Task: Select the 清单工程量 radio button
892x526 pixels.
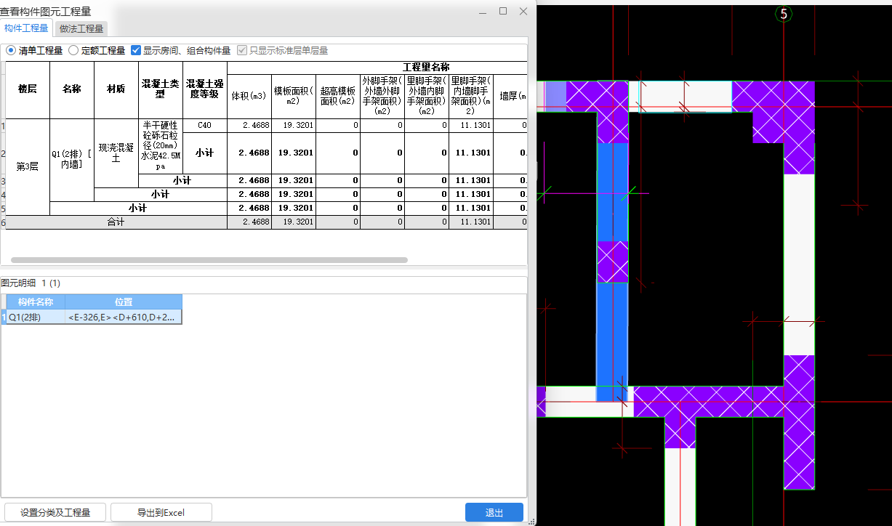Action: (34, 51)
